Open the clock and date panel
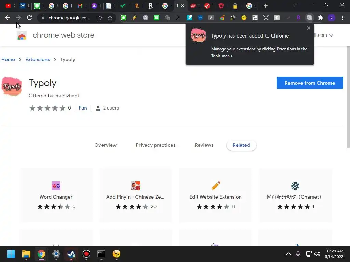 tap(334, 254)
